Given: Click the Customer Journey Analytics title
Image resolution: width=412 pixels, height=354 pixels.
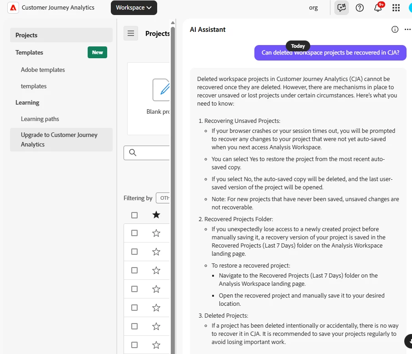Looking at the screenshot, I should pos(58,8).
